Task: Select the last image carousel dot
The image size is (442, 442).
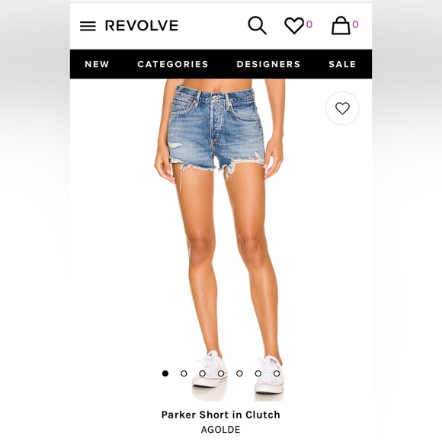Action: point(277,373)
